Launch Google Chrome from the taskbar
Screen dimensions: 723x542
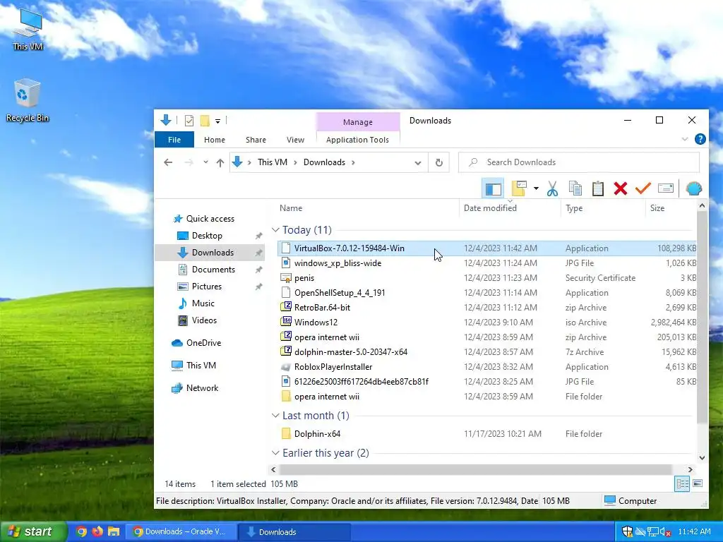point(81,531)
